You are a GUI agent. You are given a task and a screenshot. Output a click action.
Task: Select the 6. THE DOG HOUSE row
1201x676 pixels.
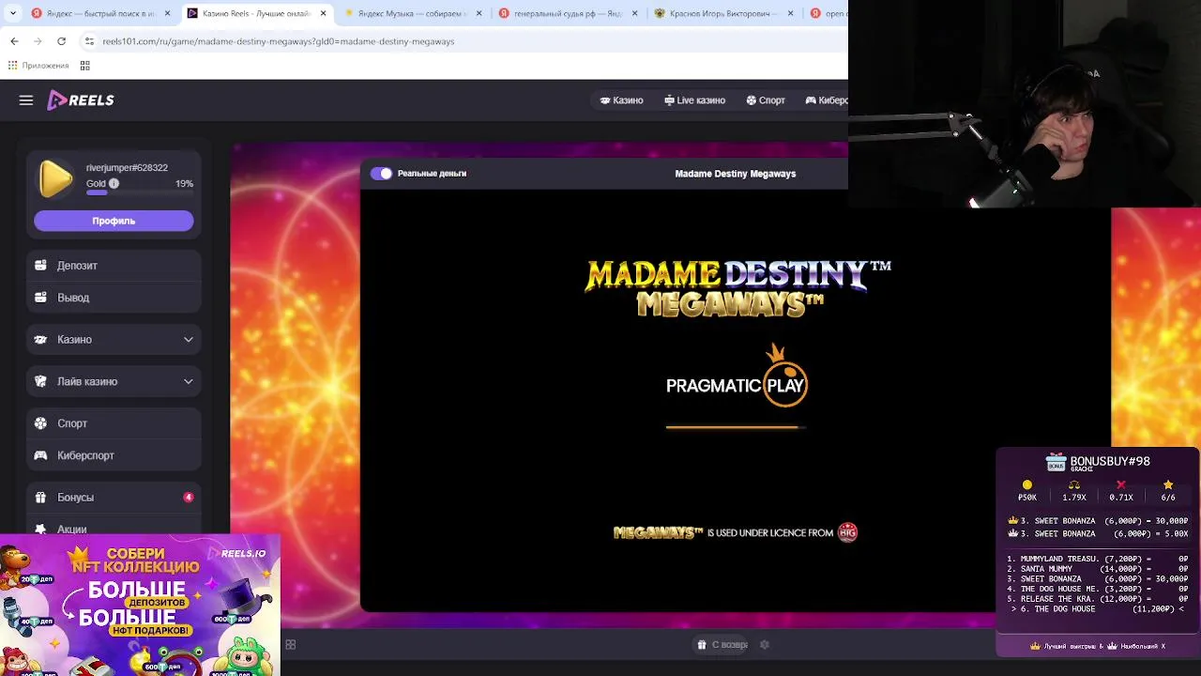click(1098, 609)
